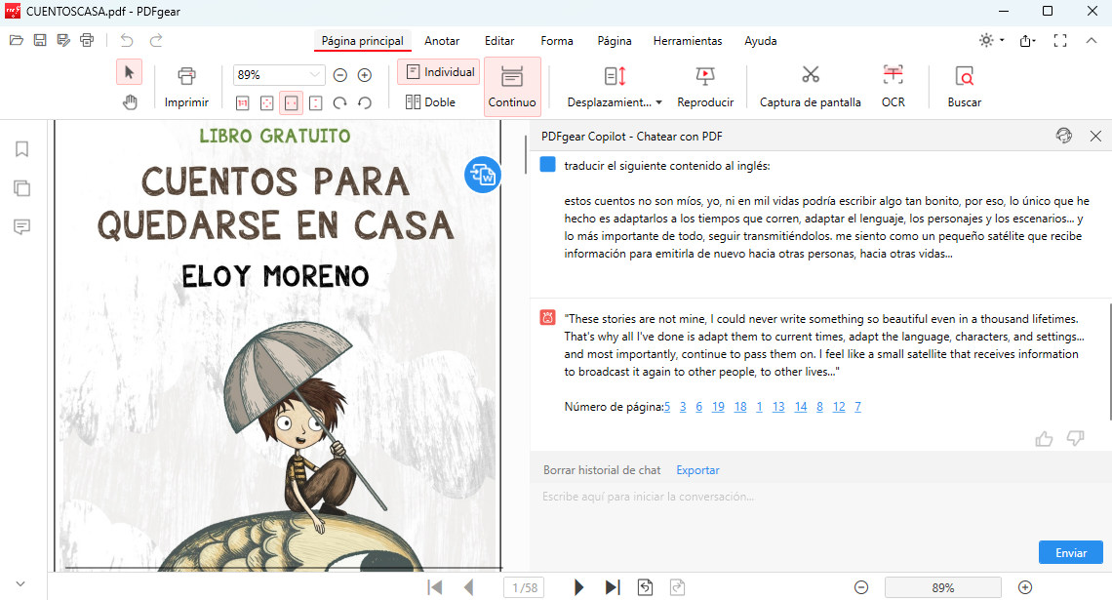The width and height of the screenshot is (1112, 600).
Task: Switch to Doble page layout
Action: (x=432, y=101)
